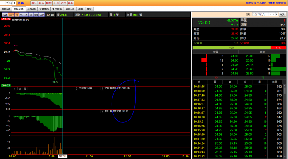Click the magnifier search icon

11,3
